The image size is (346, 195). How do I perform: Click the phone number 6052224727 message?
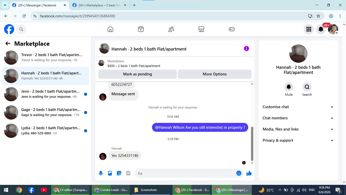coord(122,85)
